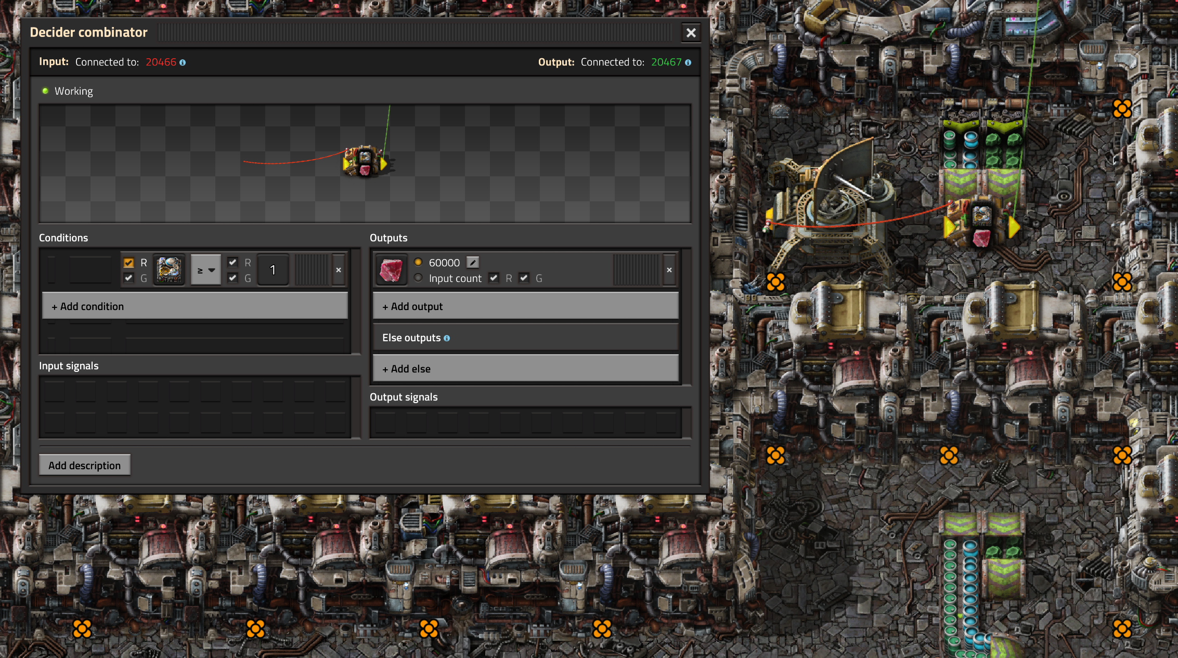Click the yellow output arrow on world combinator

point(1014,227)
